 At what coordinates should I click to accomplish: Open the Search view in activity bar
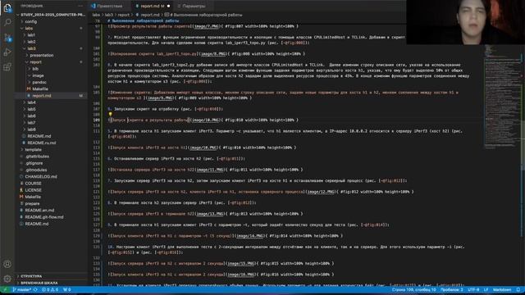coord(7,22)
